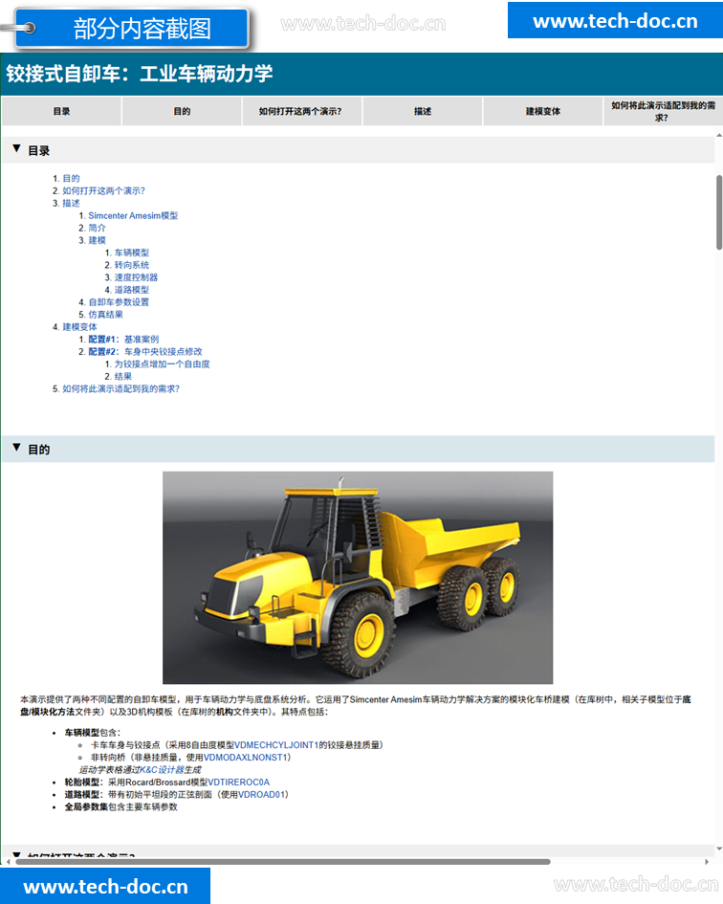
Task: Follow 如何将此演示适配到我的需求? contents link
Action: click(121, 389)
